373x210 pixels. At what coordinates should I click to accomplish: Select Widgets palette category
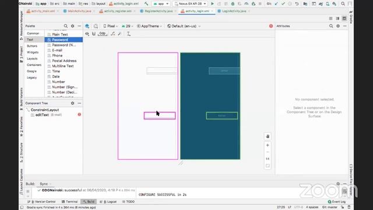33,52
